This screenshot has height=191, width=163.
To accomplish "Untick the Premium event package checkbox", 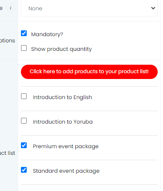I will (24, 145).
